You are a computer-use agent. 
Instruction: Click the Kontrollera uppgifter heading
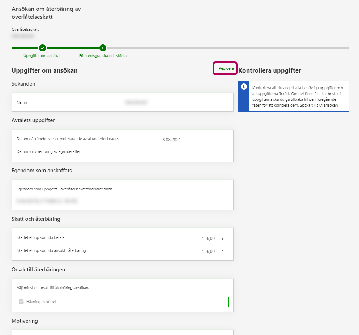click(x=270, y=71)
